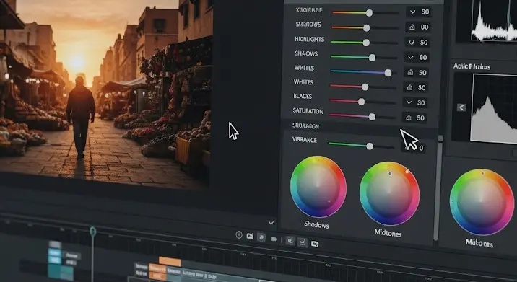The height and width of the screenshot is (282, 517).
Task: Click the rightmost color wheel labeled Matones
Action: coord(482,202)
